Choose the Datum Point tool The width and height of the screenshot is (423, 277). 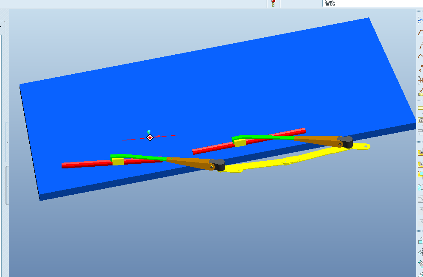(x=420, y=68)
